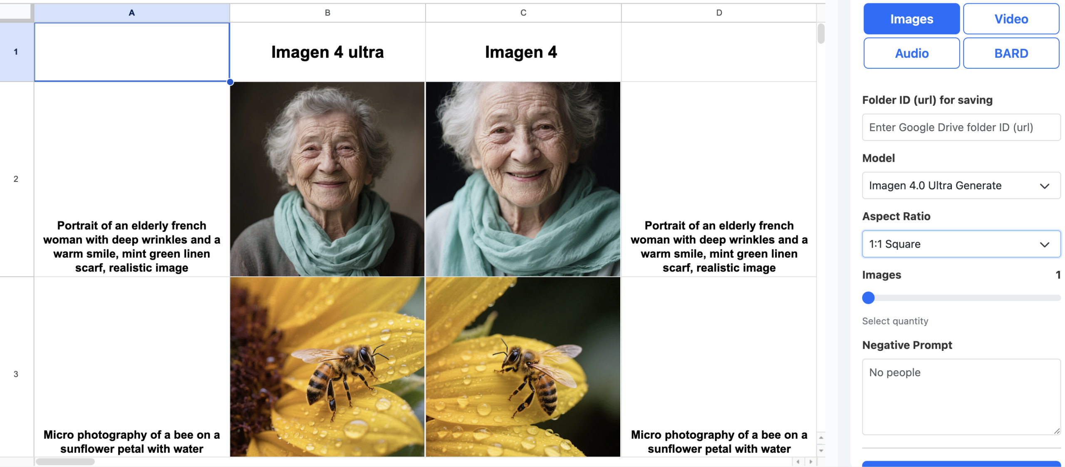Click the vertical scrollbar thumb of the sheet
The image size is (1065, 467).
click(821, 34)
